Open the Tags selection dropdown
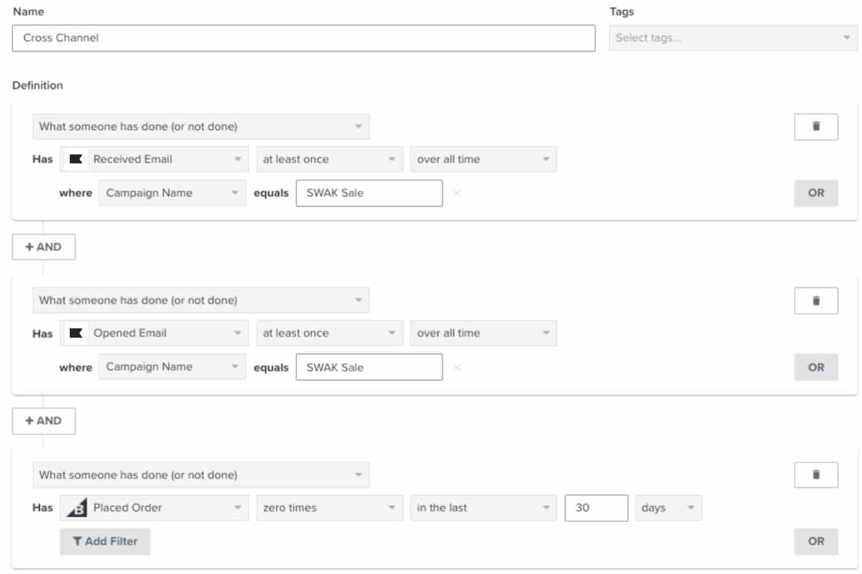Screen dimensions: 862x574 pyautogui.click(x=731, y=38)
